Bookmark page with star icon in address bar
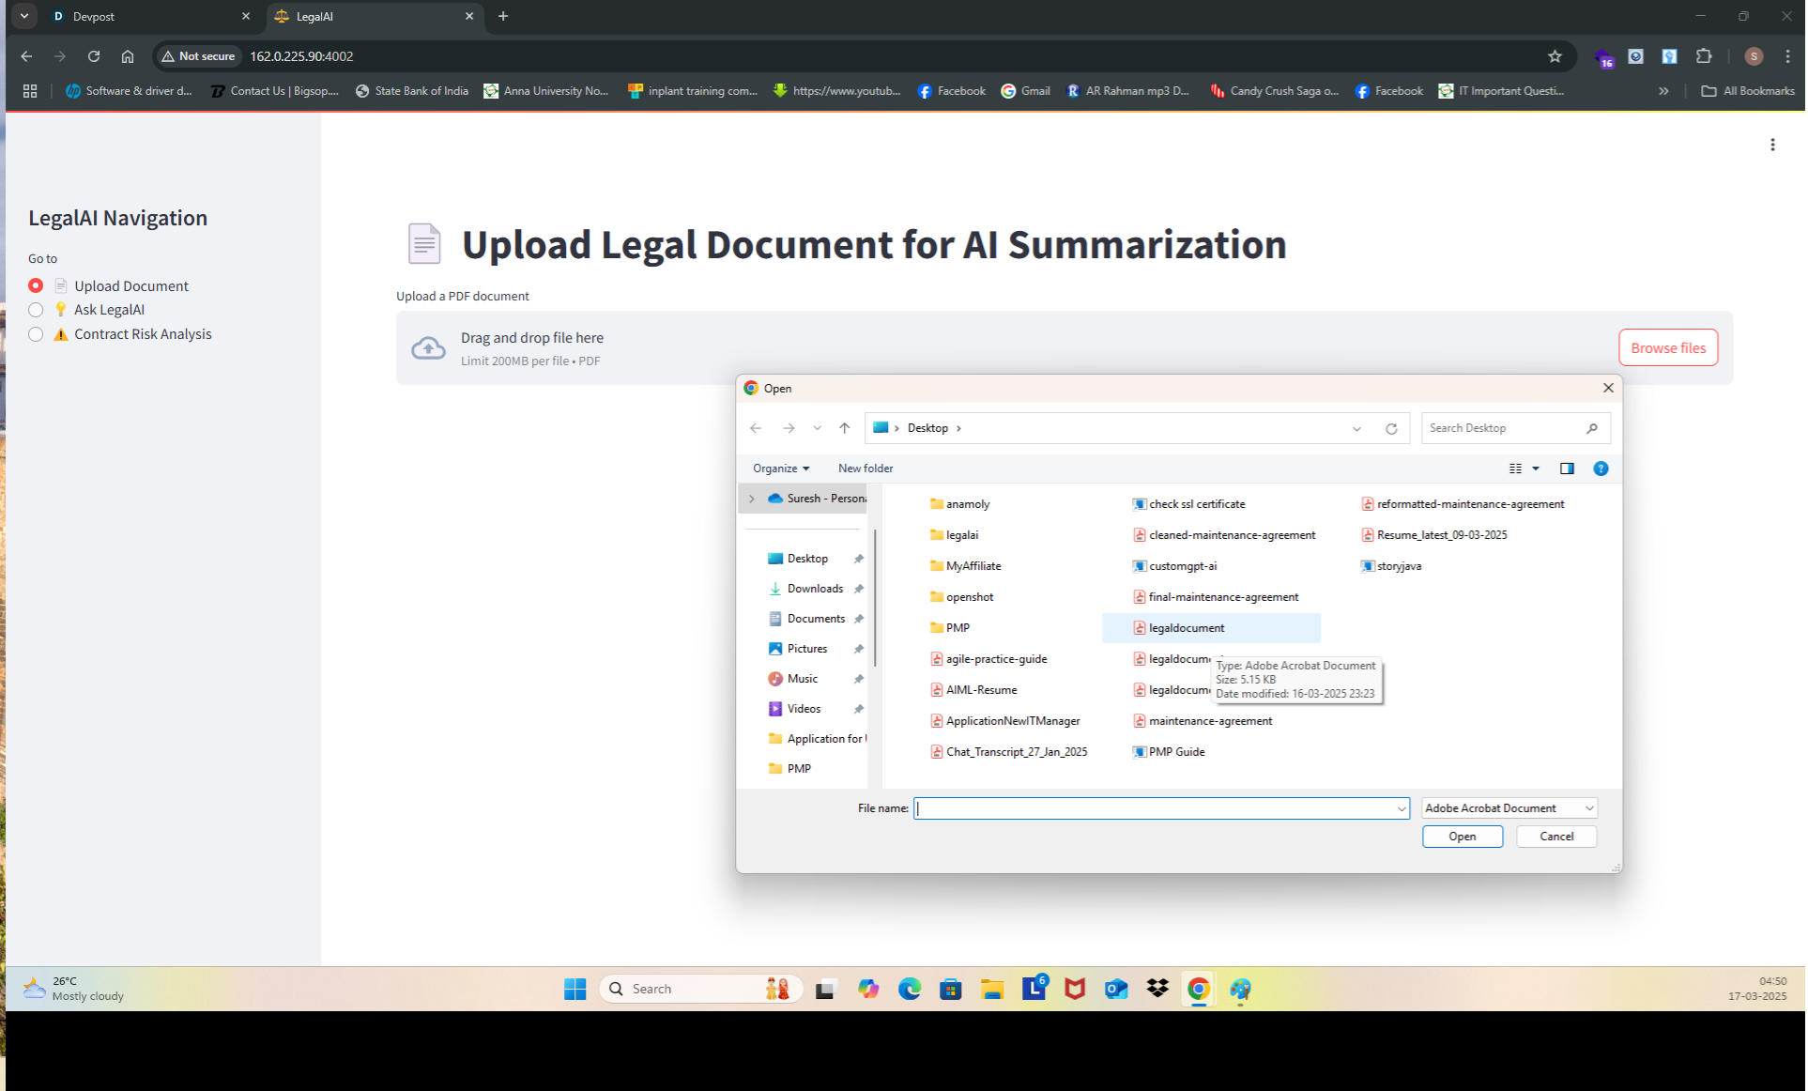The width and height of the screenshot is (1808, 1091). 1555,56
